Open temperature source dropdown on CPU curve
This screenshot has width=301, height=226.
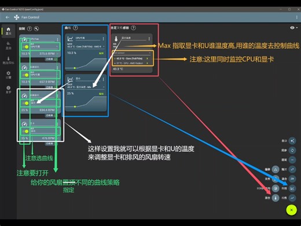(x=86, y=46)
